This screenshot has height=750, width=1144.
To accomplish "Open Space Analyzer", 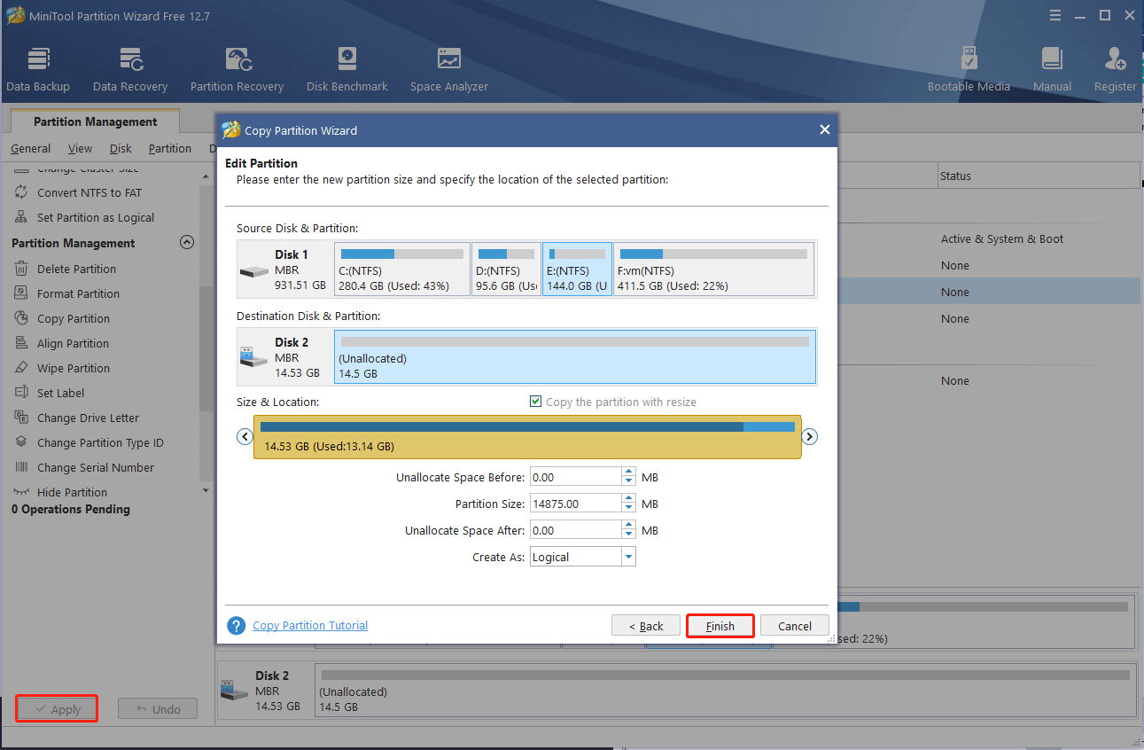I will point(449,70).
